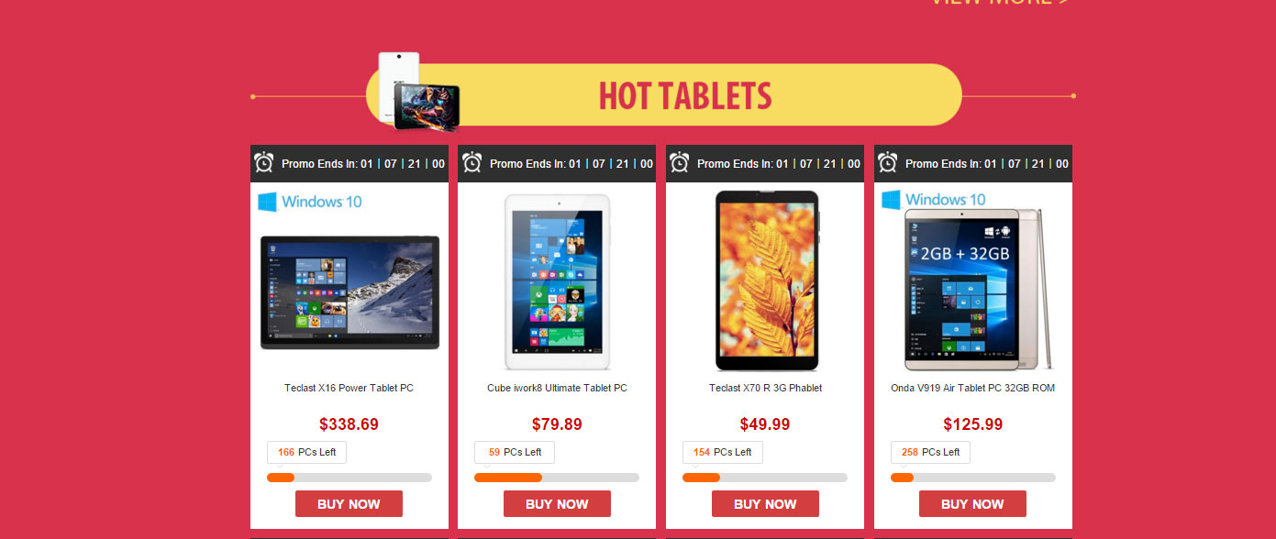This screenshot has width=1276, height=539.
Task: Click Windows 10 logo on Onda V919 card
Action: pyautogui.click(x=934, y=199)
